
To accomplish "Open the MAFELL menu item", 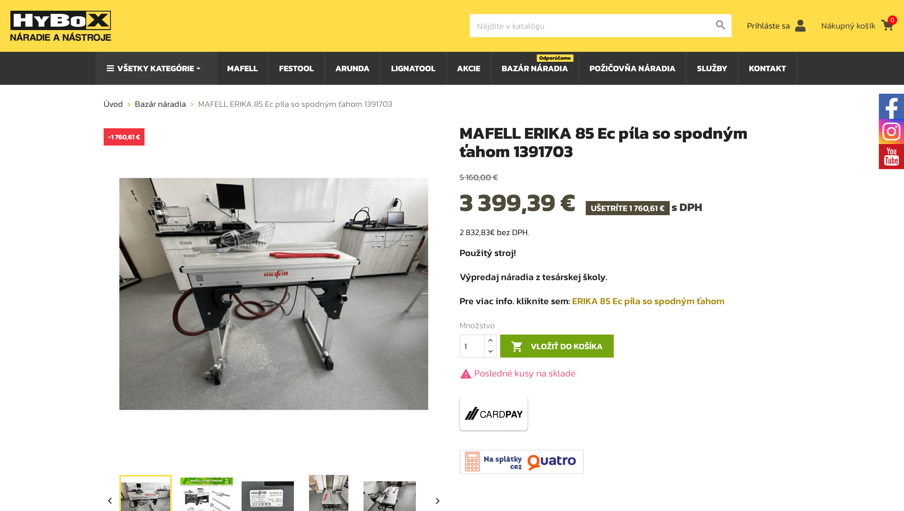I will tap(243, 68).
